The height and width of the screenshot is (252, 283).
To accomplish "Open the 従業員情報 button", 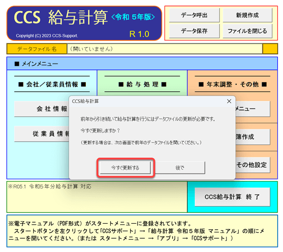I will click(x=41, y=134).
